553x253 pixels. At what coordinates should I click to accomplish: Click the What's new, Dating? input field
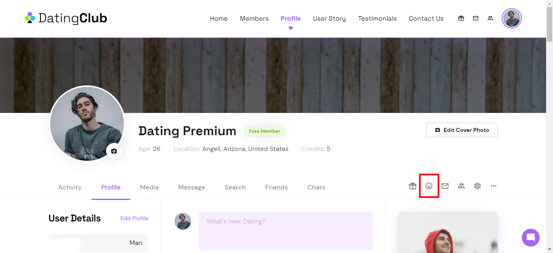(286, 231)
